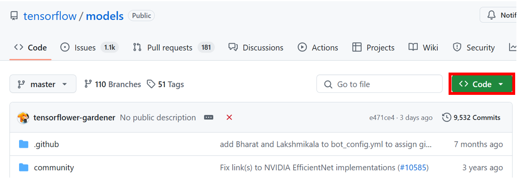Open the community folder icon
This screenshot has height=180, width=518.
(24, 167)
